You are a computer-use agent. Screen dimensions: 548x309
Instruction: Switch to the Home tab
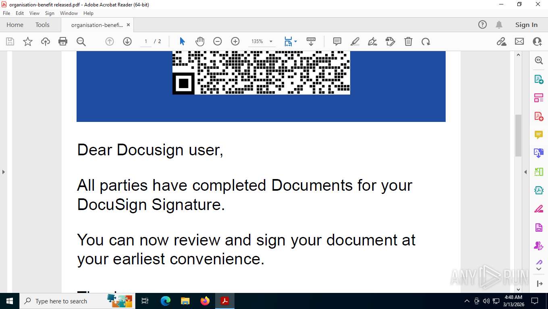[x=15, y=25]
